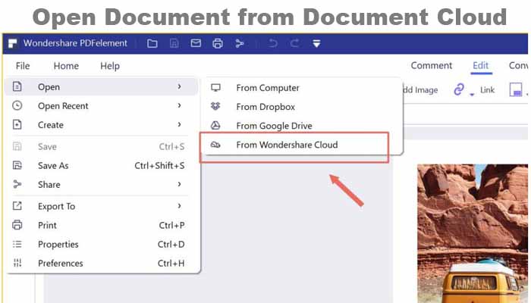This screenshot has height=303, width=531.
Task: Click the save icon in title bar
Action: coord(174,43)
